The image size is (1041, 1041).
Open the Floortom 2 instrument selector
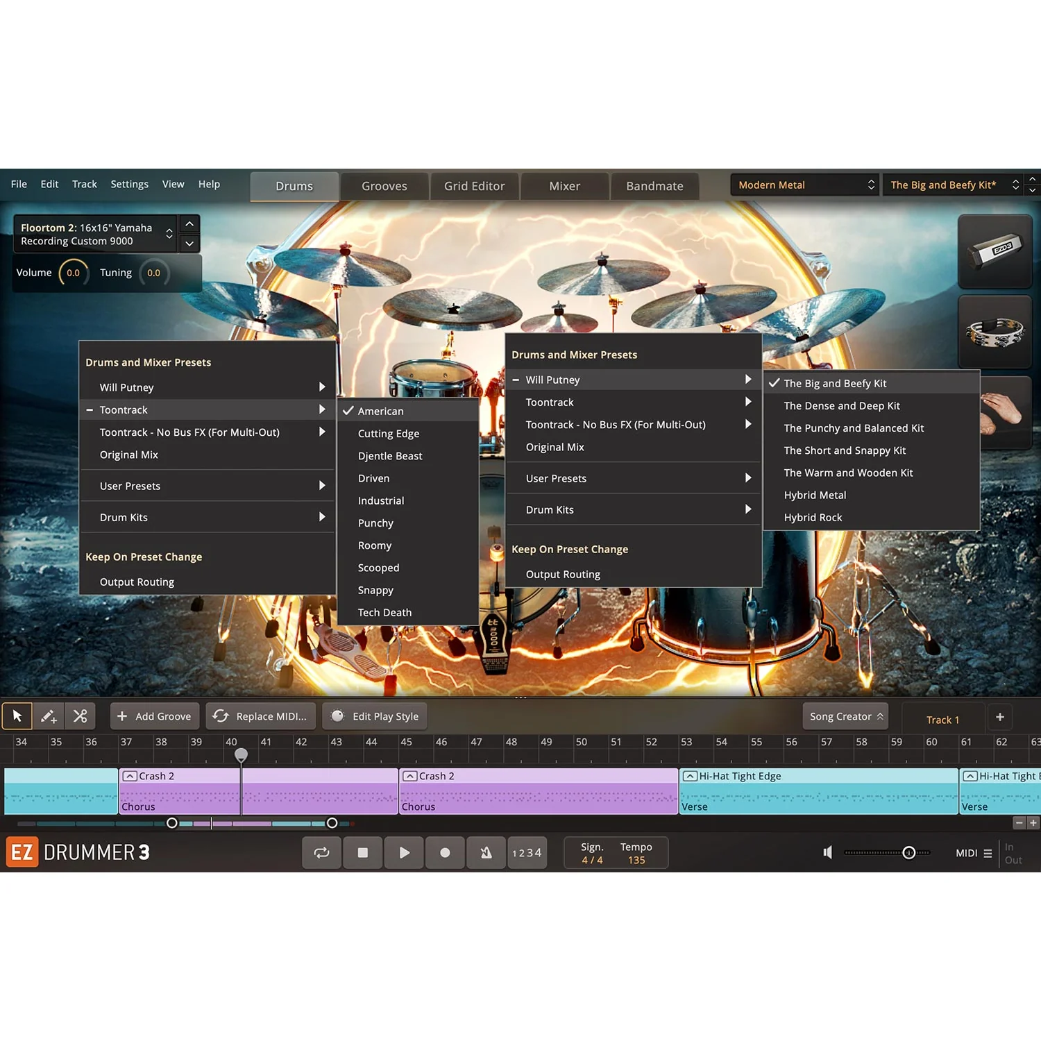pos(95,234)
